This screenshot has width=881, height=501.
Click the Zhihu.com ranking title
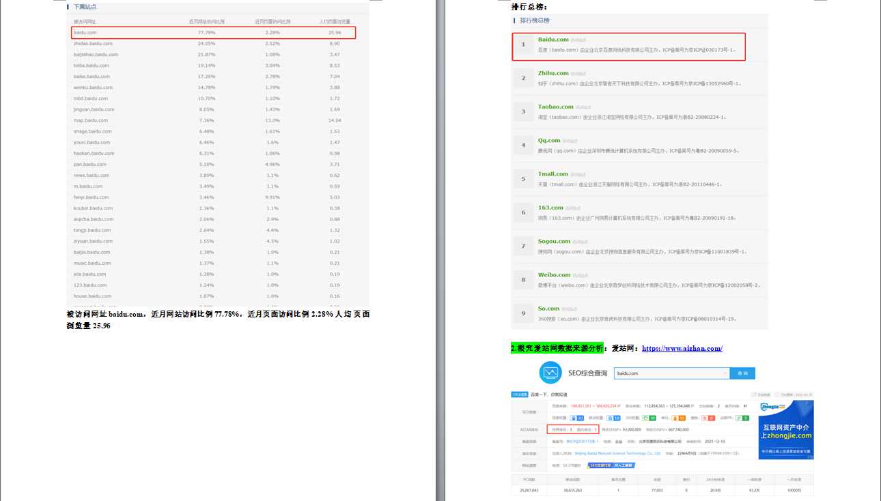(x=553, y=73)
